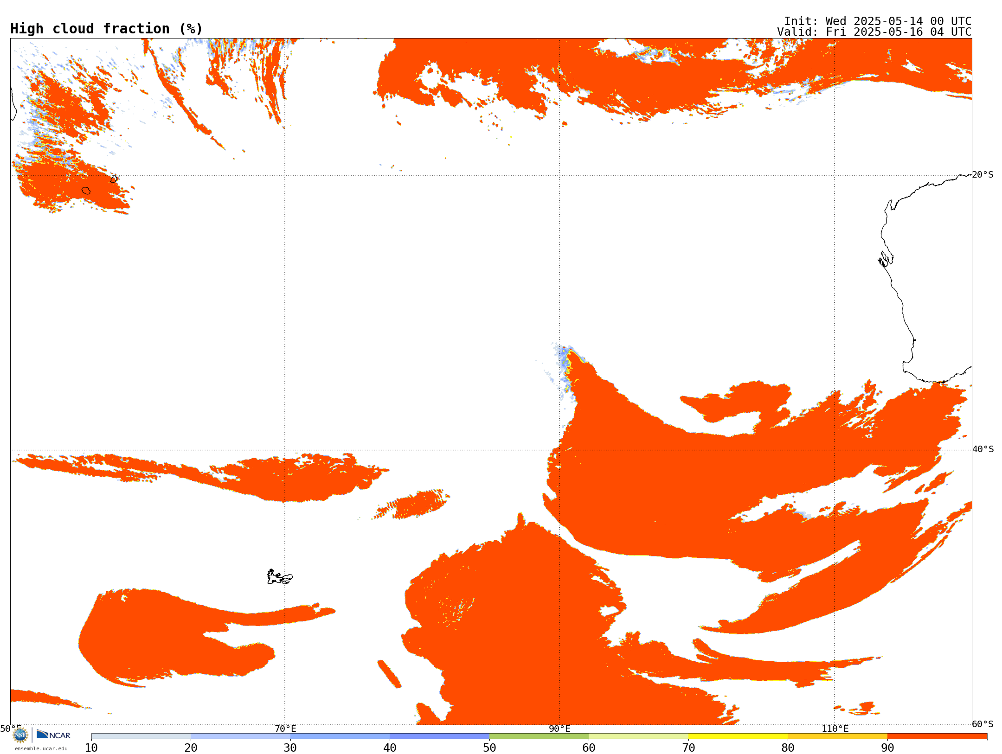Click the 40°S latitude label

point(983,449)
